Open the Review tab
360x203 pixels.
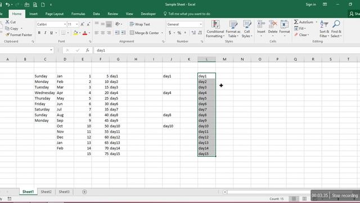[x=112, y=14]
